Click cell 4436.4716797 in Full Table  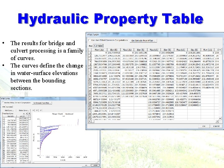coord(99,79)
